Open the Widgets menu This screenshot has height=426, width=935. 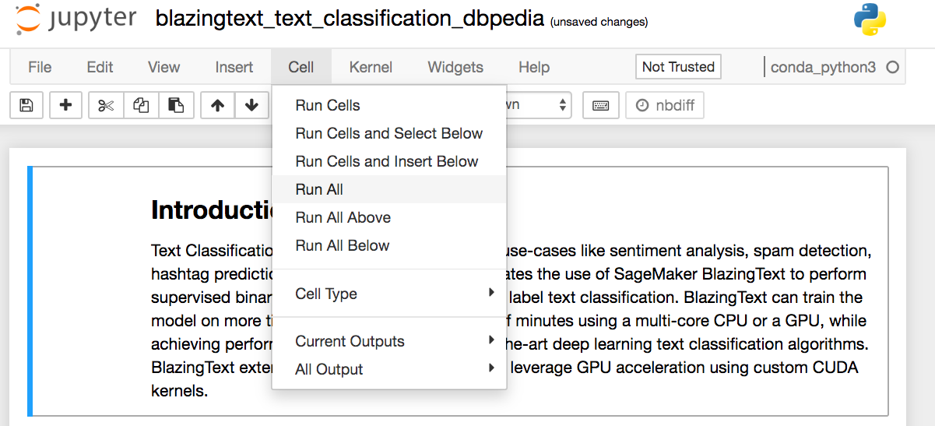(x=455, y=67)
